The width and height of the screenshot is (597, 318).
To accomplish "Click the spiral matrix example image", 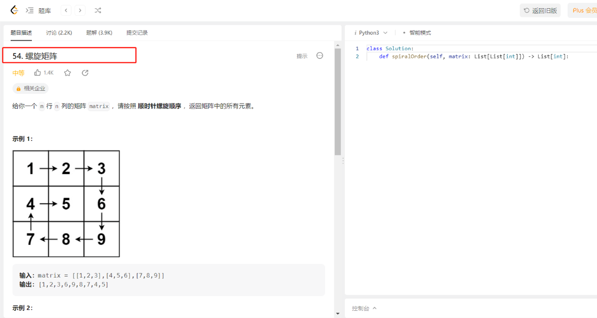I will pyautogui.click(x=66, y=203).
